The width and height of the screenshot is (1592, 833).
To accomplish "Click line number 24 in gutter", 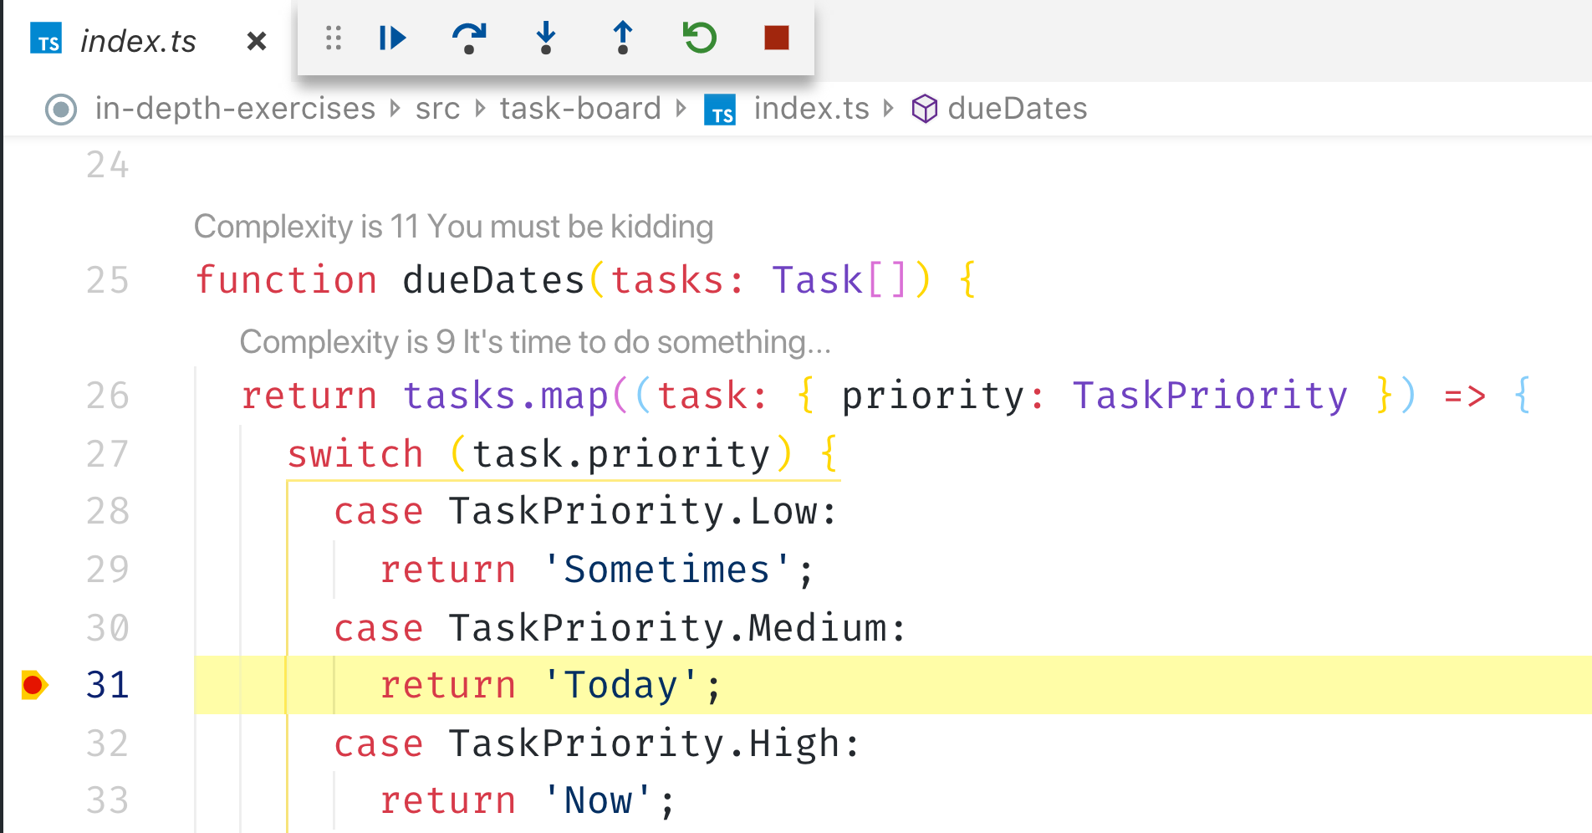I will (x=107, y=165).
